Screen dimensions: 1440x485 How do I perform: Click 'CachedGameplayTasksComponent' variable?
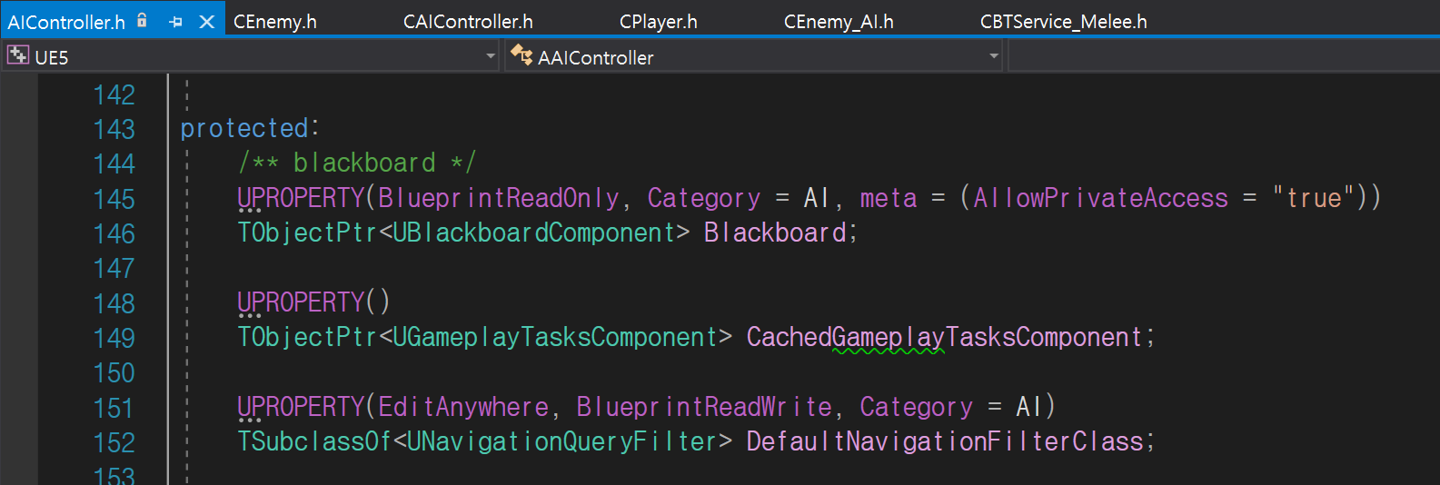944,338
